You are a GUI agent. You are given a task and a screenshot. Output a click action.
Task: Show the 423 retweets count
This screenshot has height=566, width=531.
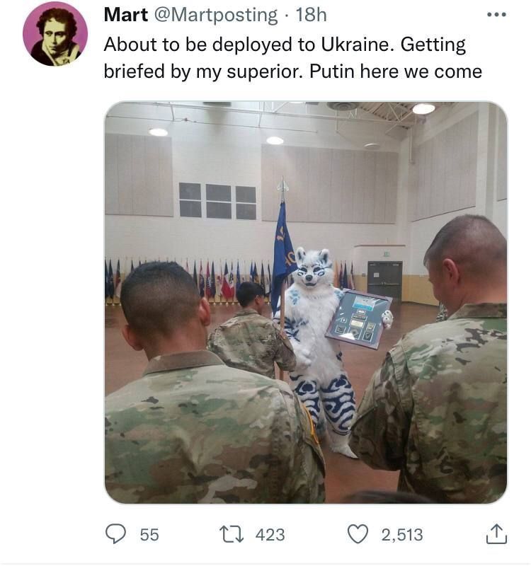click(270, 535)
